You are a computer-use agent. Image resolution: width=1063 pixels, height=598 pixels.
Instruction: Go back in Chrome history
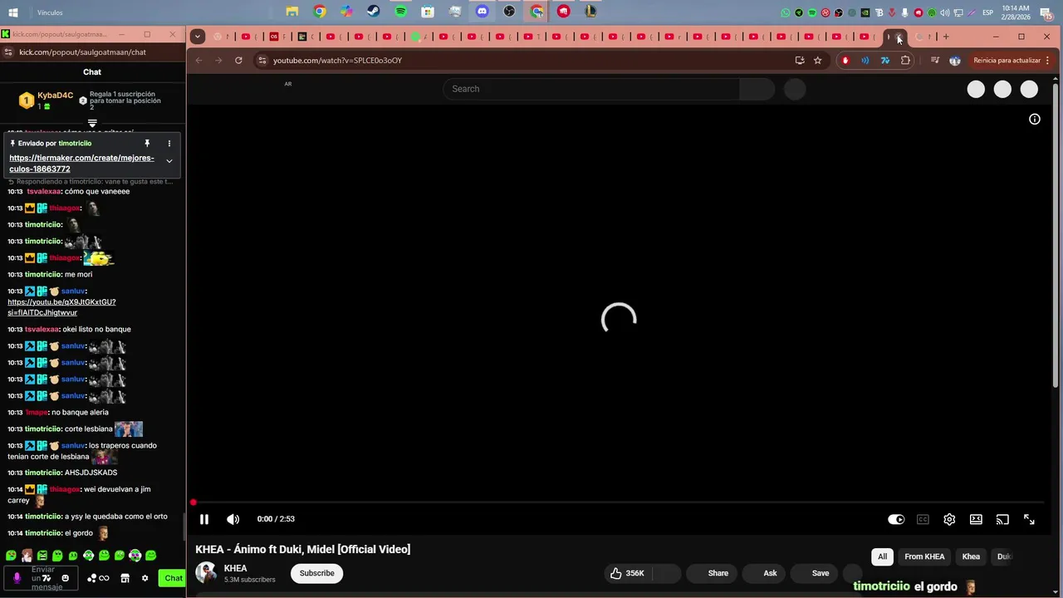click(198, 61)
